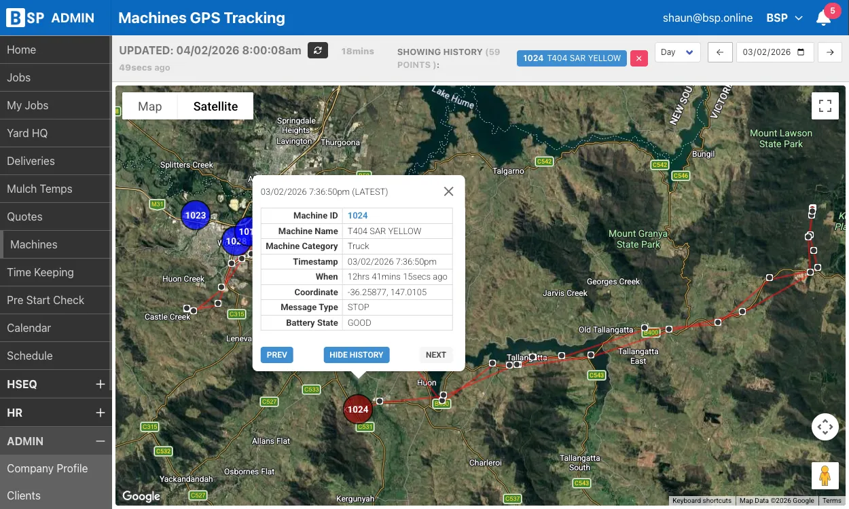Viewport: 849px width, 509px height.
Task: Open the notifications bell
Action: tap(823, 18)
